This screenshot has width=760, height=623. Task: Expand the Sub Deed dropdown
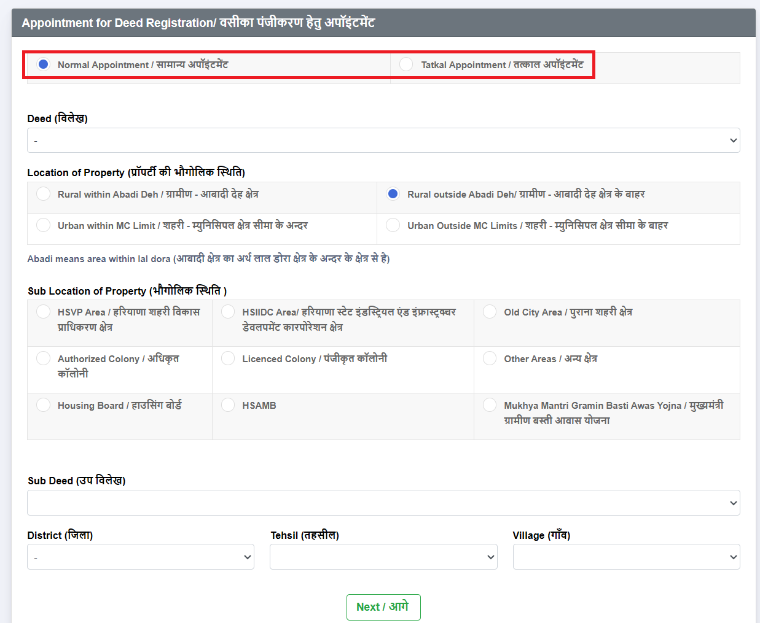(383, 503)
